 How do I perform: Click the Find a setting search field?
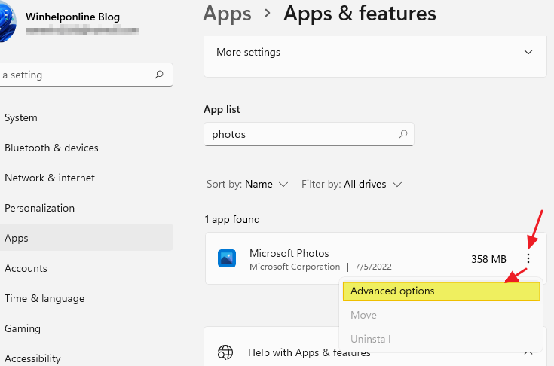pyautogui.click(x=86, y=75)
